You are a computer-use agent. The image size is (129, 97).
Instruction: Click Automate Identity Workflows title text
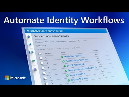point(64,20)
